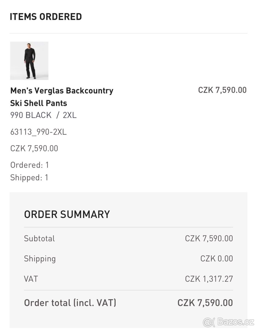The width and height of the screenshot is (257, 330).
Task: Click the Subtotal amount CZK 7,590.00
Action: pyautogui.click(x=209, y=238)
